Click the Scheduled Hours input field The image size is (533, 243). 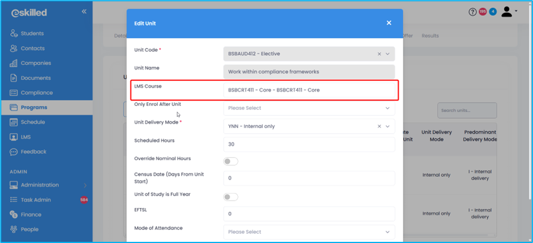click(308, 144)
